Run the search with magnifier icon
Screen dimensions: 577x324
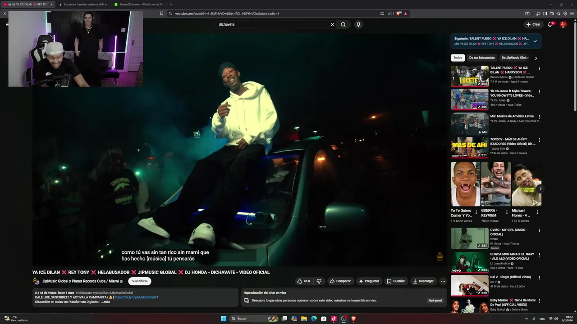point(343,25)
